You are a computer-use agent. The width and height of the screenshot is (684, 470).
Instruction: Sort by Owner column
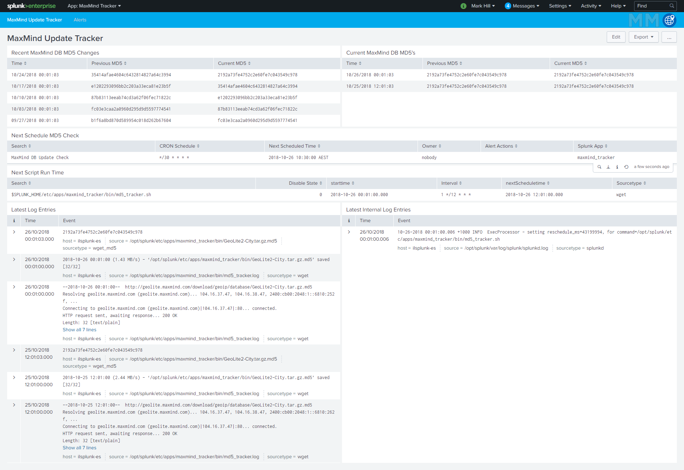pyautogui.click(x=432, y=146)
